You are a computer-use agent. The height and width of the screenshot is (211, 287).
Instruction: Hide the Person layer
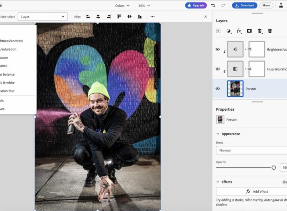(x=218, y=89)
